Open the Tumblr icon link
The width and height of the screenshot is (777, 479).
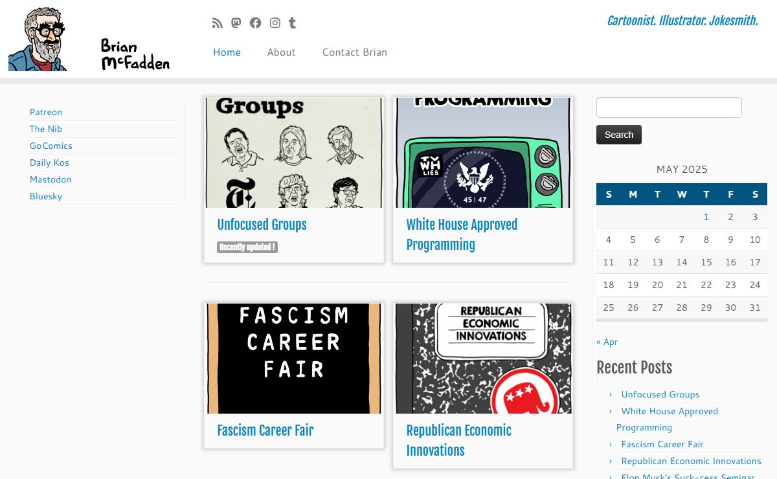[x=293, y=23]
